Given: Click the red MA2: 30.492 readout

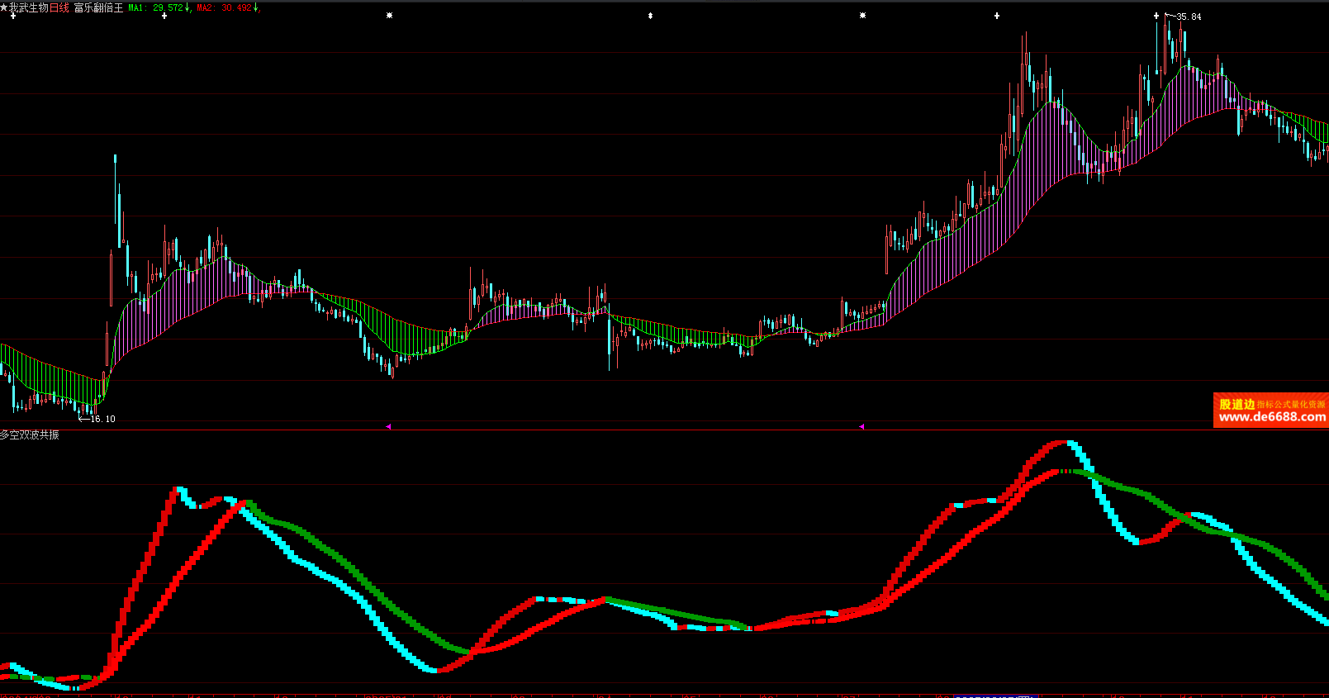Looking at the screenshot, I should (x=224, y=8).
